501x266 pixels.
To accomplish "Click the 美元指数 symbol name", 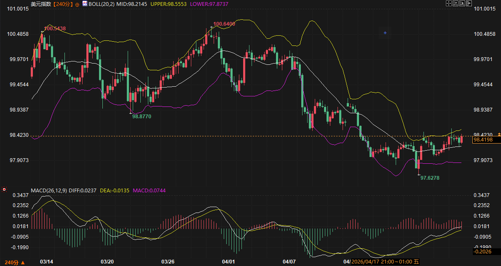I will pos(41,4).
